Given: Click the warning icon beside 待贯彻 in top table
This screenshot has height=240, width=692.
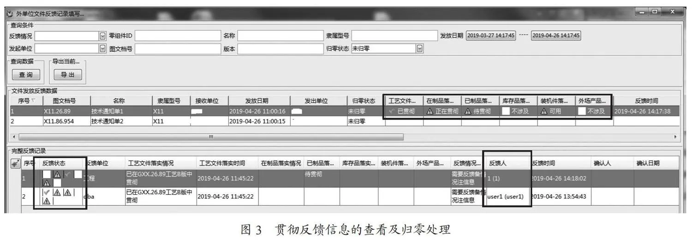Looking at the screenshot, I should 467,111.
